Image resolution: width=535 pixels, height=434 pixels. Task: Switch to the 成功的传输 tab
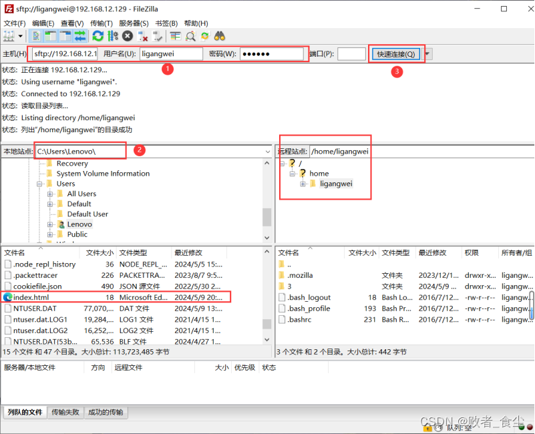[106, 412]
